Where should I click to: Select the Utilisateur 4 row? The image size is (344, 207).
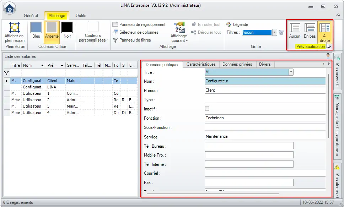(x=71, y=113)
